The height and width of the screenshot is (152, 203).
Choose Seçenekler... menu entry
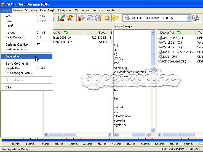[x=27, y=56]
